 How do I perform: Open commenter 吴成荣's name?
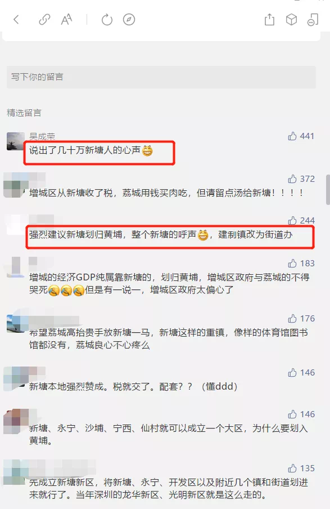(42, 136)
